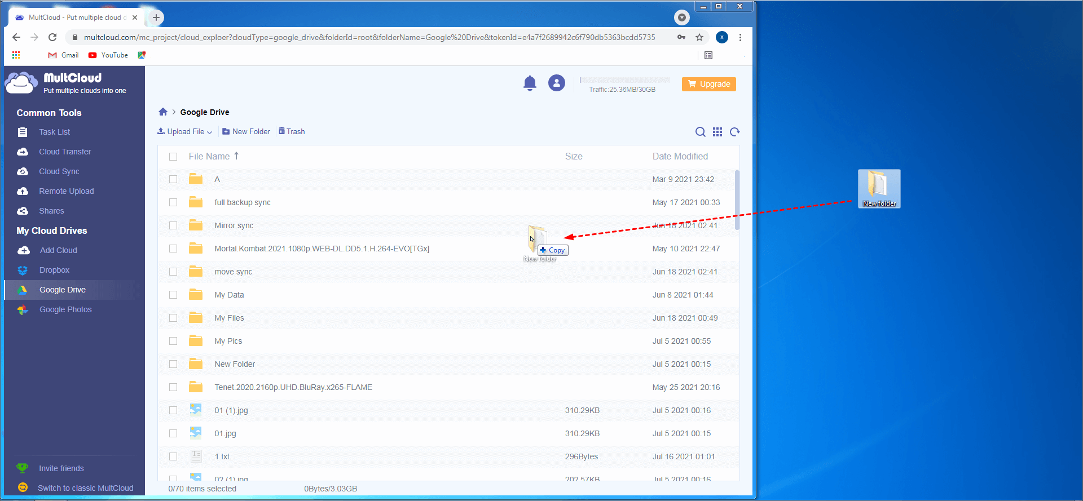Open the Task List icon
The width and height of the screenshot is (1083, 501).
(x=23, y=132)
